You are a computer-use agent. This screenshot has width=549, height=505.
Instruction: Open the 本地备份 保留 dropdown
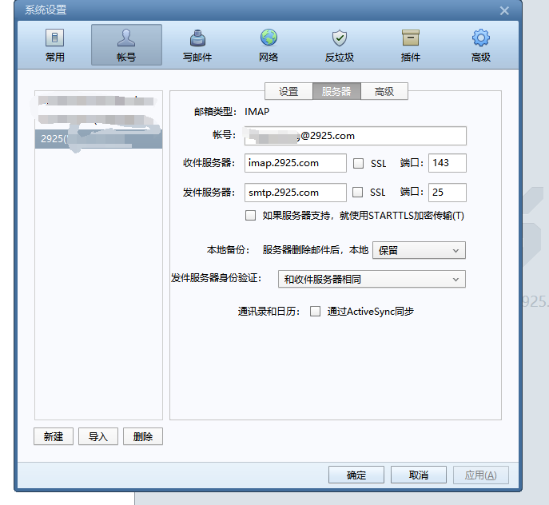[419, 250]
